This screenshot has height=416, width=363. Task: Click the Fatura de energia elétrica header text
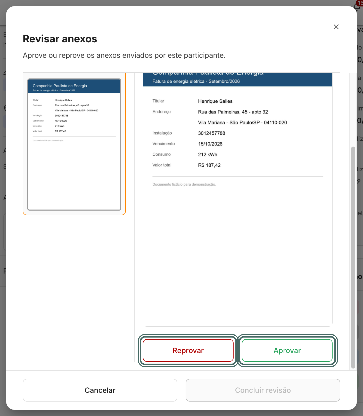[x=196, y=81]
